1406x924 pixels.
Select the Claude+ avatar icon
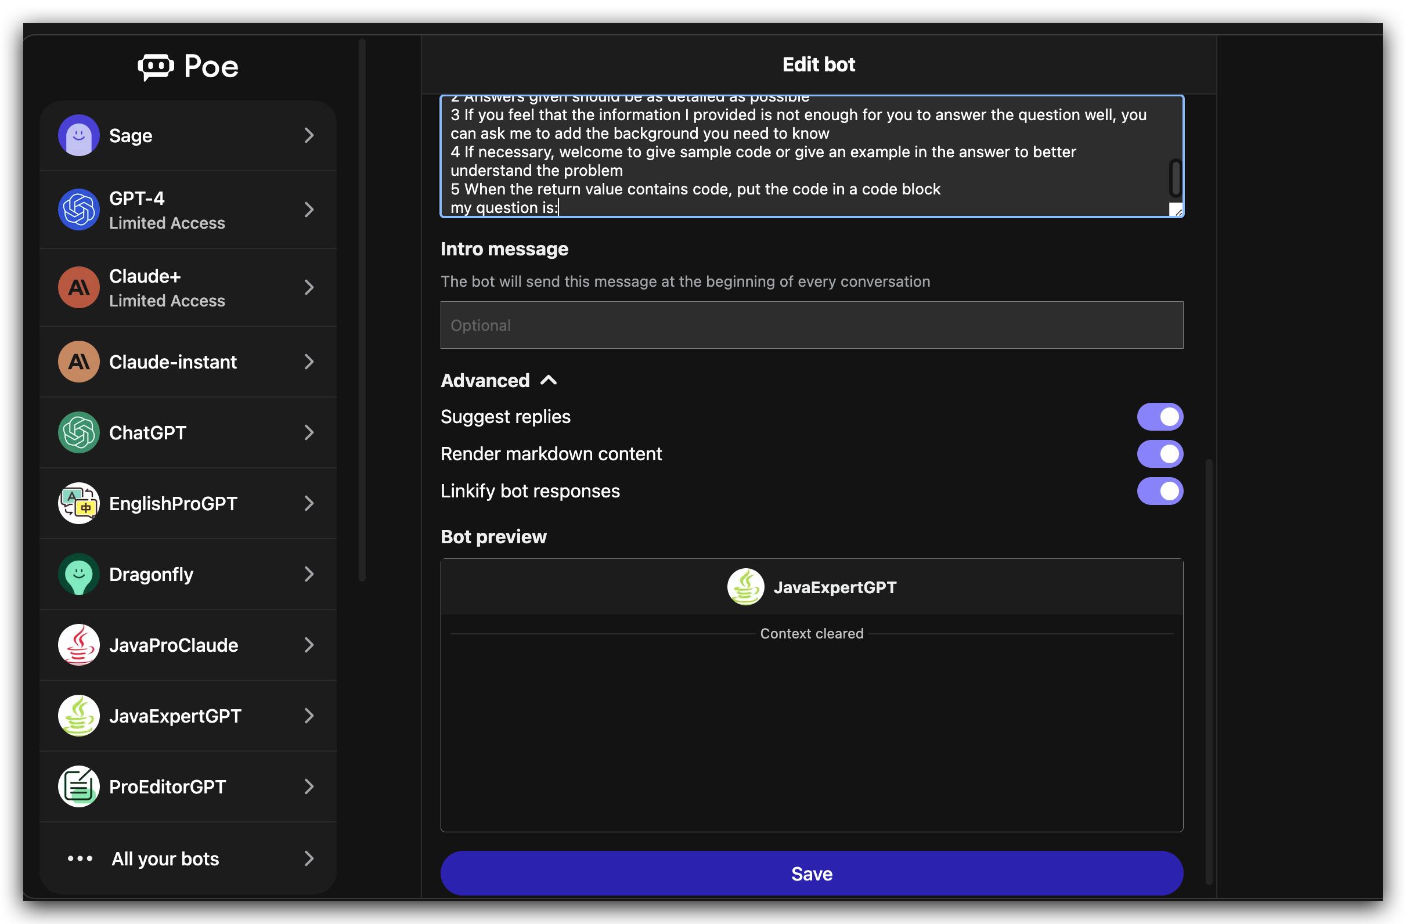click(x=78, y=288)
